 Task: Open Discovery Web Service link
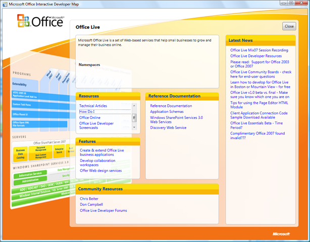click(168, 128)
